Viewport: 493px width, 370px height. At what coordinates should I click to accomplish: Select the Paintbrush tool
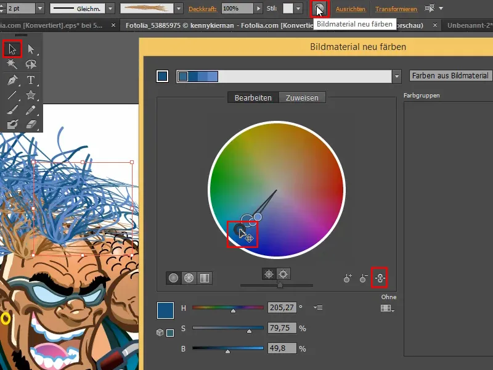12,110
